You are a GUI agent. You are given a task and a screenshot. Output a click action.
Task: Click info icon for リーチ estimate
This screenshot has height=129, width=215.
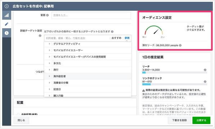pos(205,70)
